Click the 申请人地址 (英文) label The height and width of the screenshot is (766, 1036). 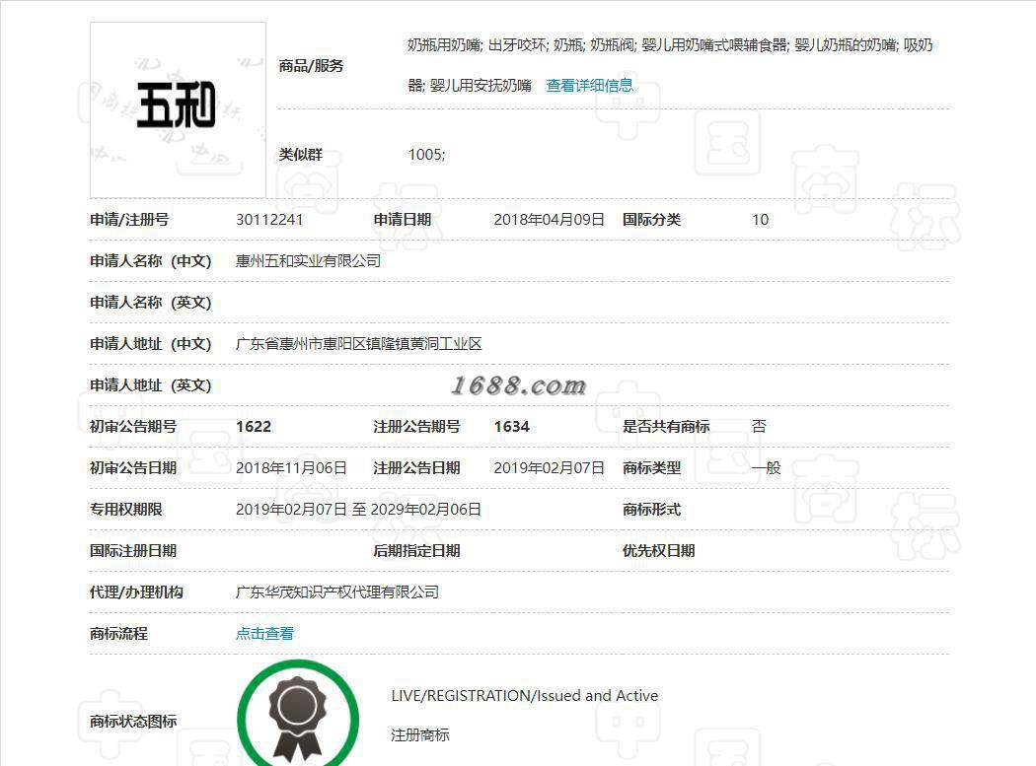tap(151, 385)
